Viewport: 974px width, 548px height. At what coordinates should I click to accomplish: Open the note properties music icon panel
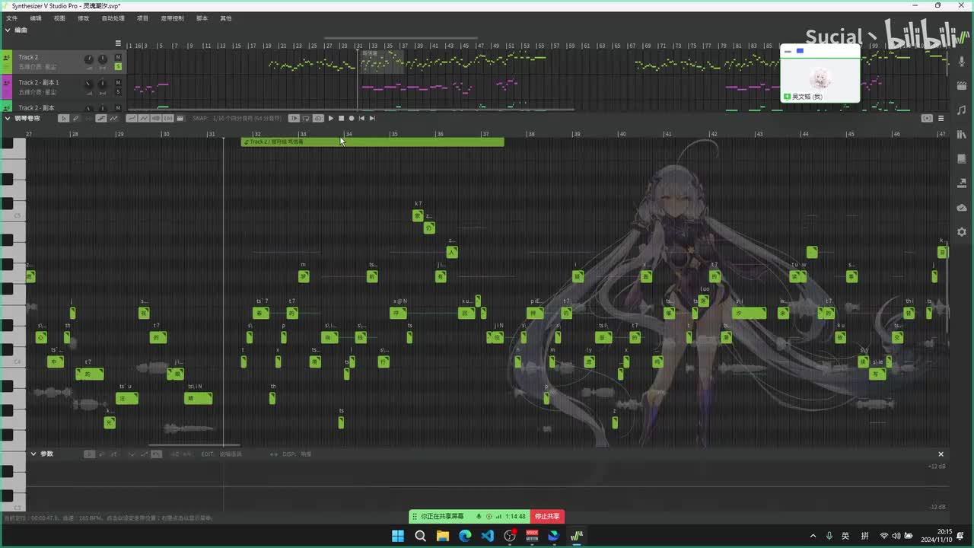point(962,110)
